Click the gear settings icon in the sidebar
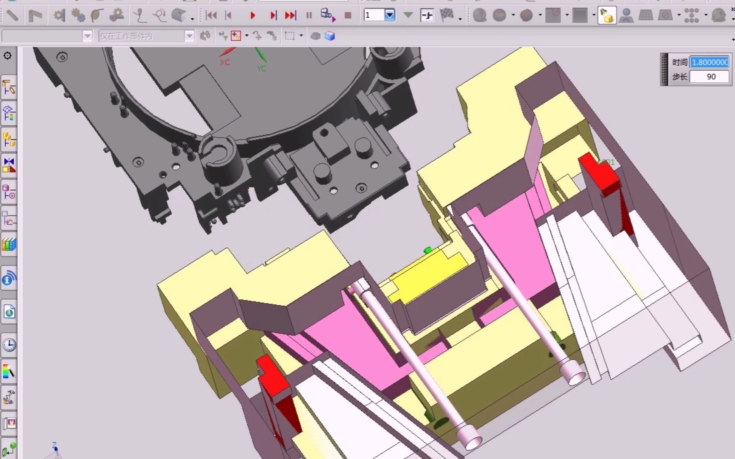 (x=8, y=56)
